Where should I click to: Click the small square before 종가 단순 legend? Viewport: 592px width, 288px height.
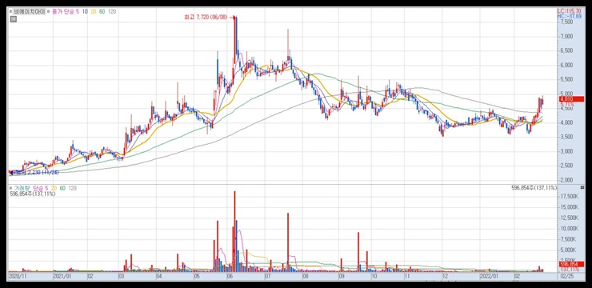tap(48, 12)
